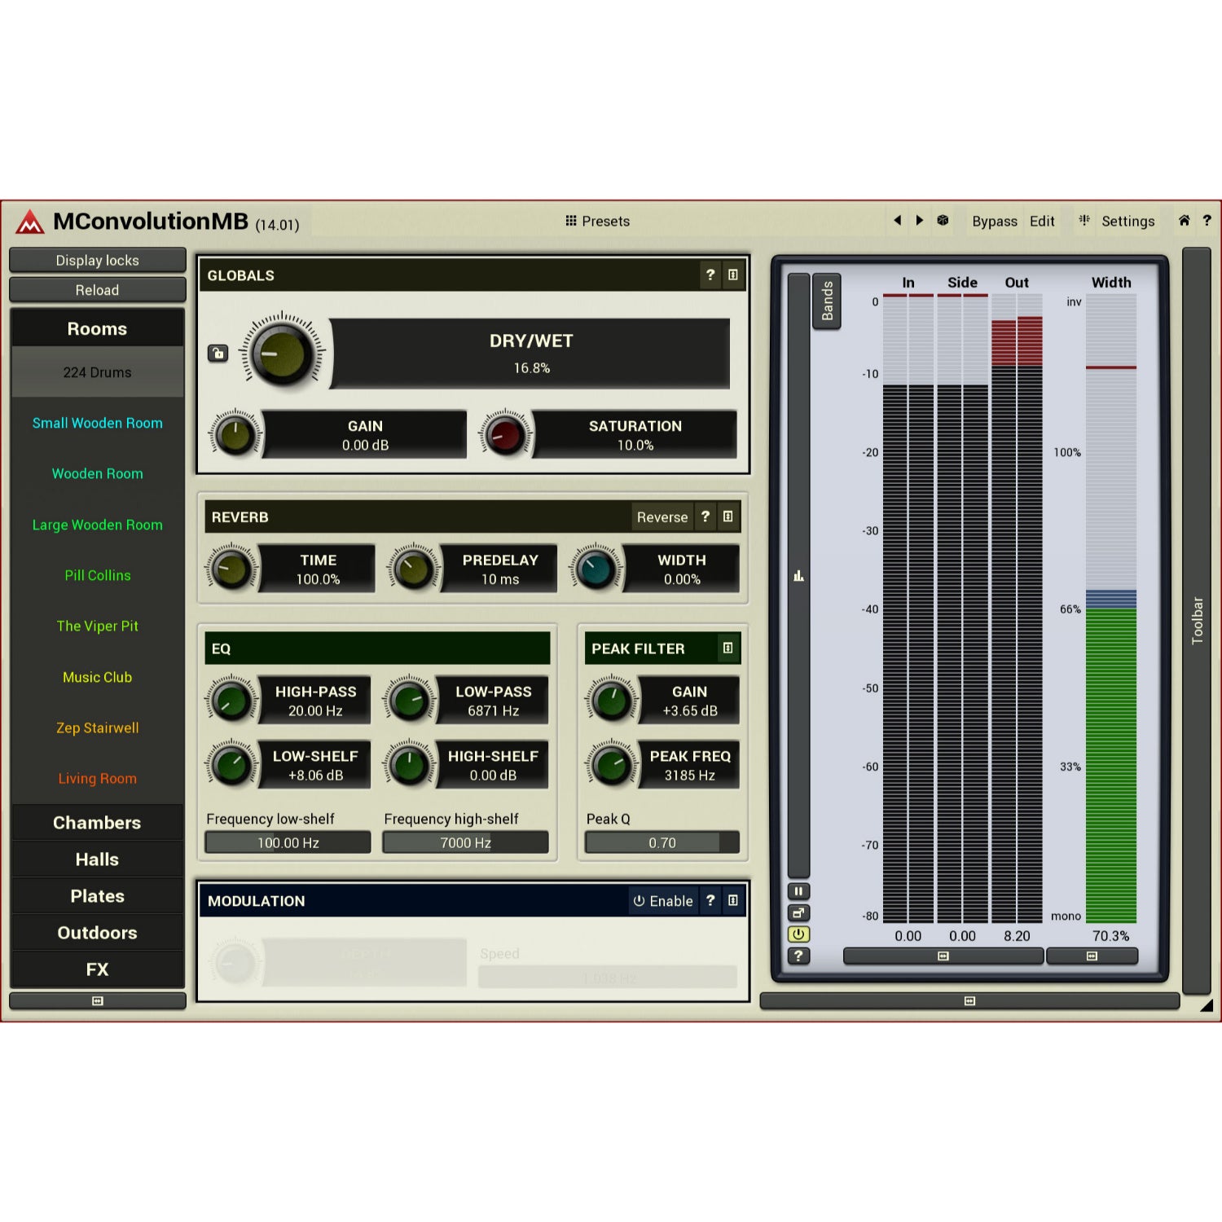The width and height of the screenshot is (1222, 1222).
Task: Pause the meters display
Action: pos(798,891)
